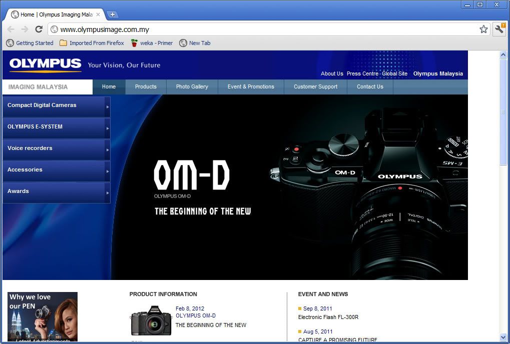Open Why we love our PEN advertisement
The width and height of the screenshot is (510, 344).
point(43,316)
